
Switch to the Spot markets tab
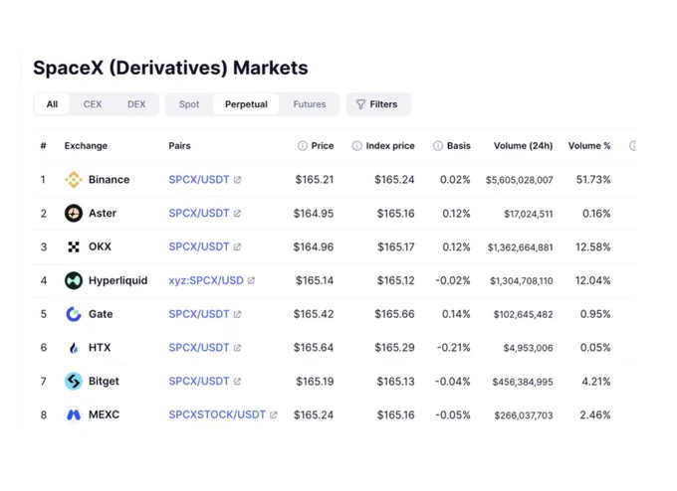[x=189, y=104]
